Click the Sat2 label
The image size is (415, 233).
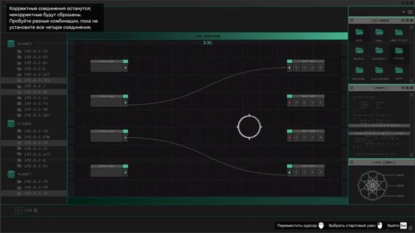click(x=400, y=186)
